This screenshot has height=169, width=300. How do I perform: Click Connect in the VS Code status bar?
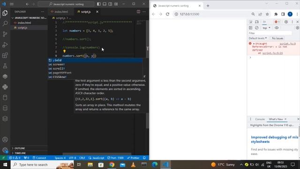click(x=39, y=158)
